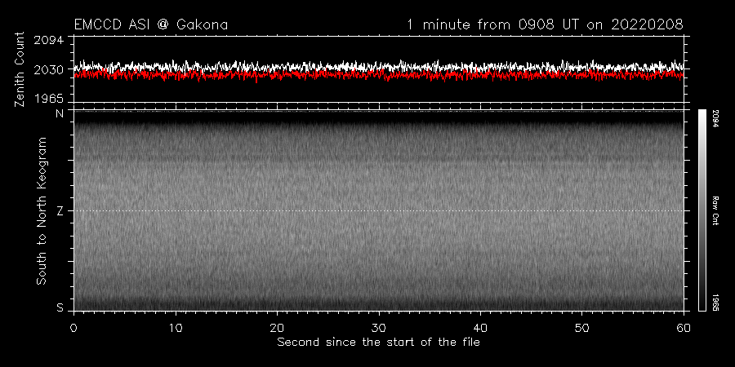
Task: Click the 30 second tick label
Action: pos(379,327)
